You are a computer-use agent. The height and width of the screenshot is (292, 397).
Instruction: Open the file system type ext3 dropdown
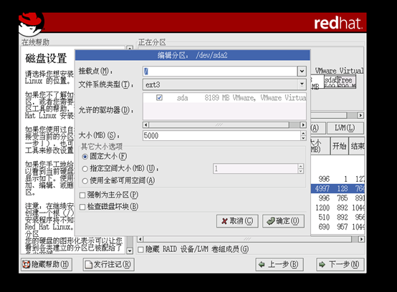click(x=224, y=84)
